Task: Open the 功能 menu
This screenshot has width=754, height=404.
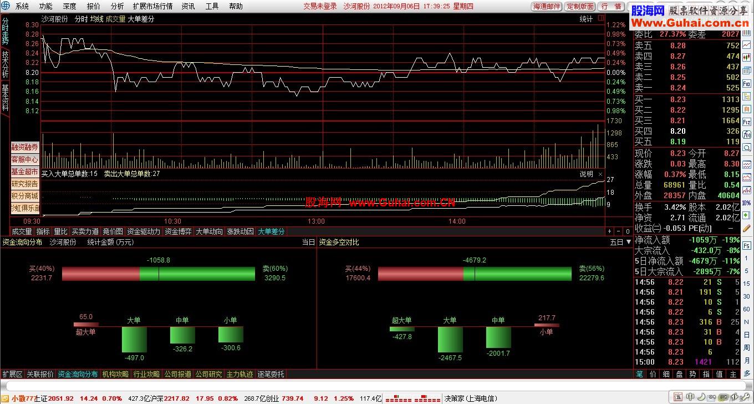Action: click(46, 6)
